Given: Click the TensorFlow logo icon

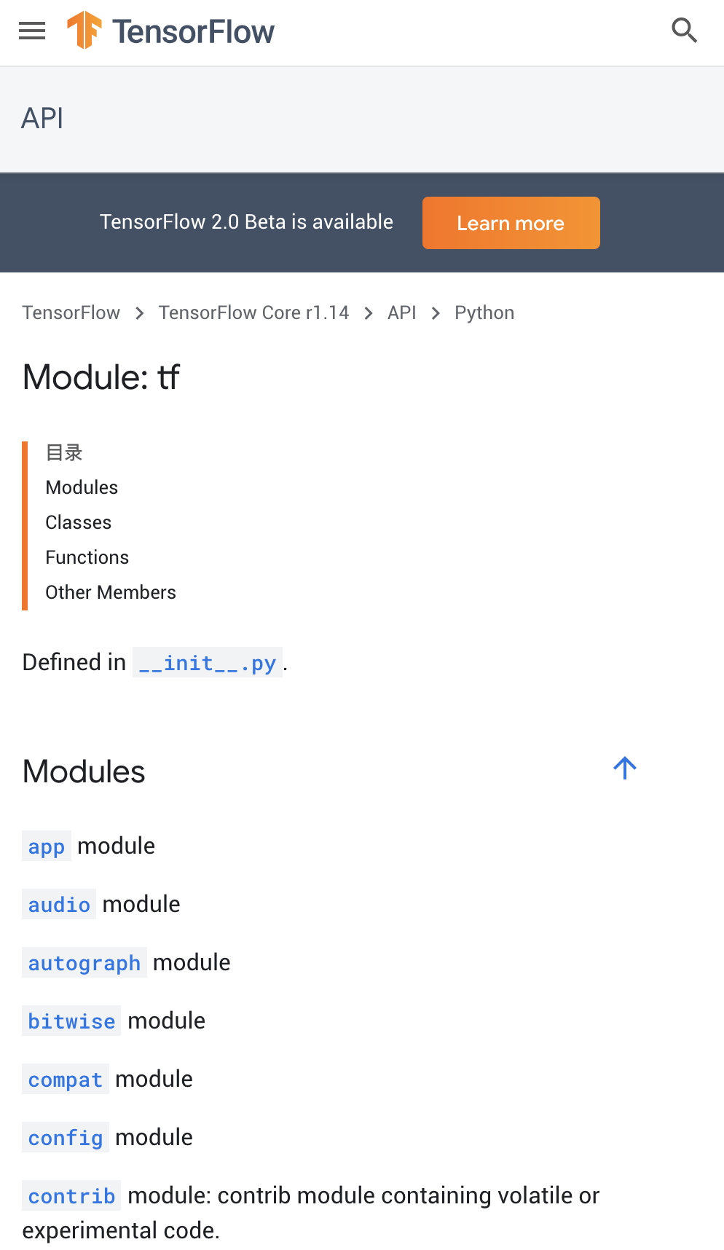Looking at the screenshot, I should click(84, 31).
